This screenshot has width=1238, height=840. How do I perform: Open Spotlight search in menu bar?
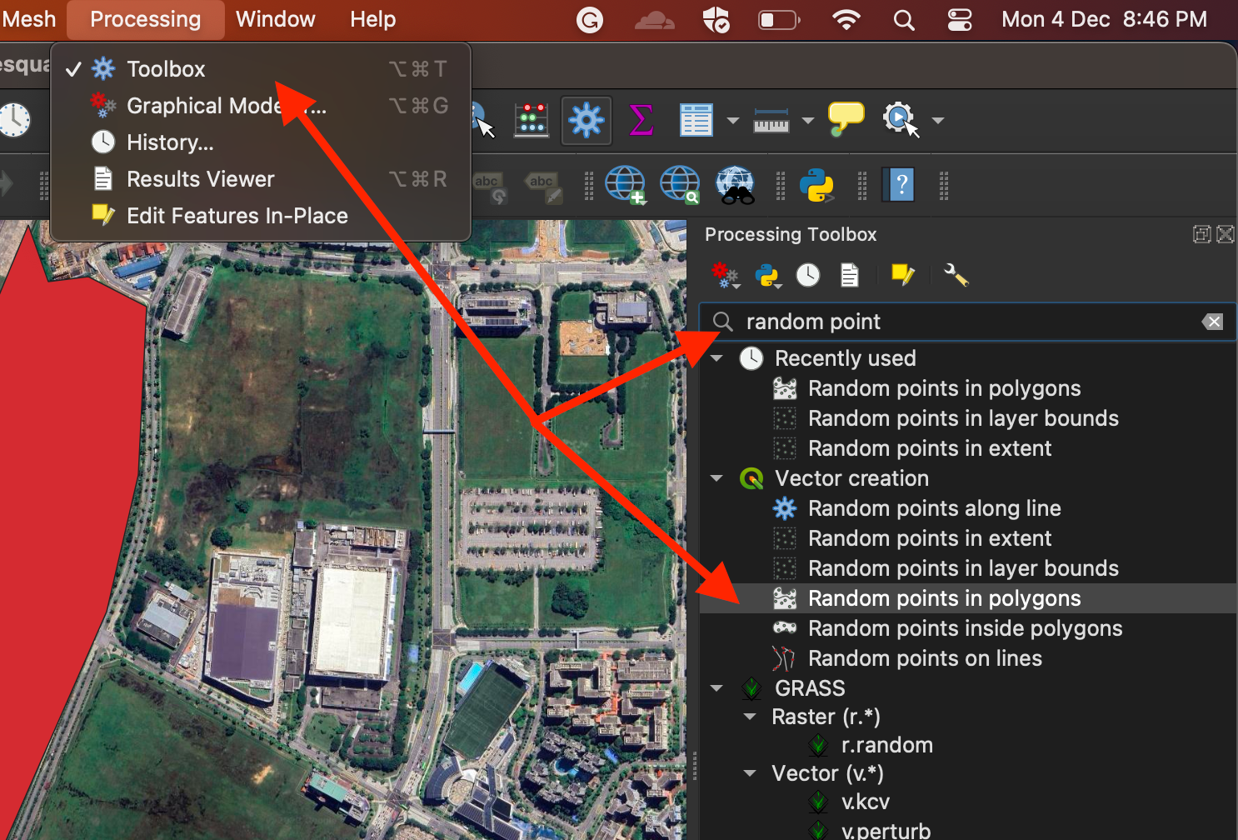904,19
